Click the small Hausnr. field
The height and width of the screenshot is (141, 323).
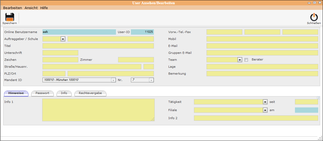click(x=149, y=67)
